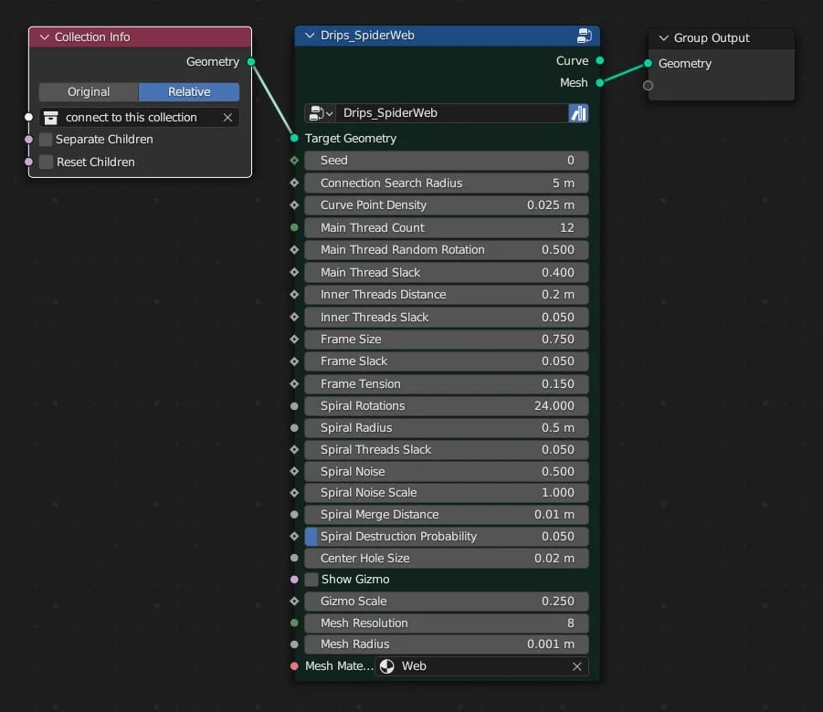Switch collection transform to Original
Screen dimensions: 823x712
[x=88, y=91]
